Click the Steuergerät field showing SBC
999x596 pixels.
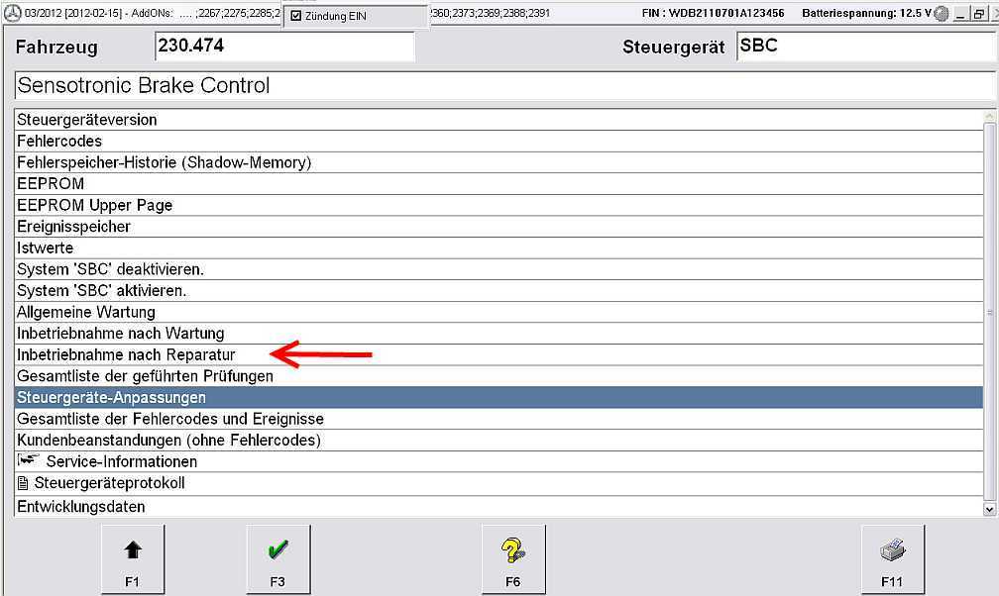[864, 47]
